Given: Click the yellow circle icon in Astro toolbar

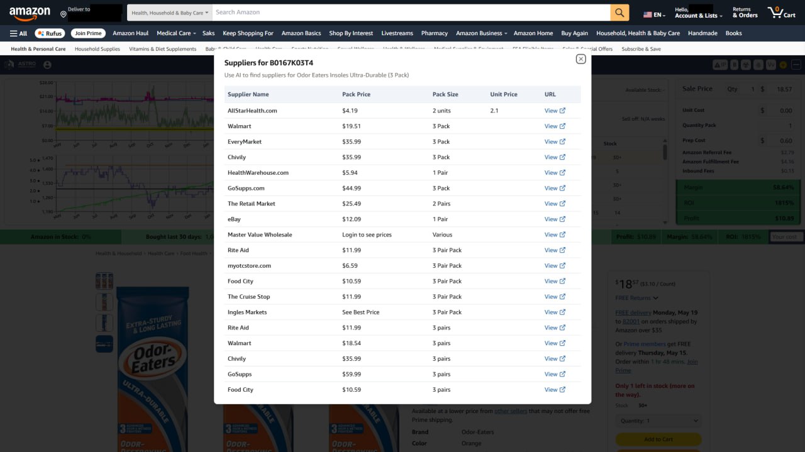Looking at the screenshot, I should [x=783, y=65].
